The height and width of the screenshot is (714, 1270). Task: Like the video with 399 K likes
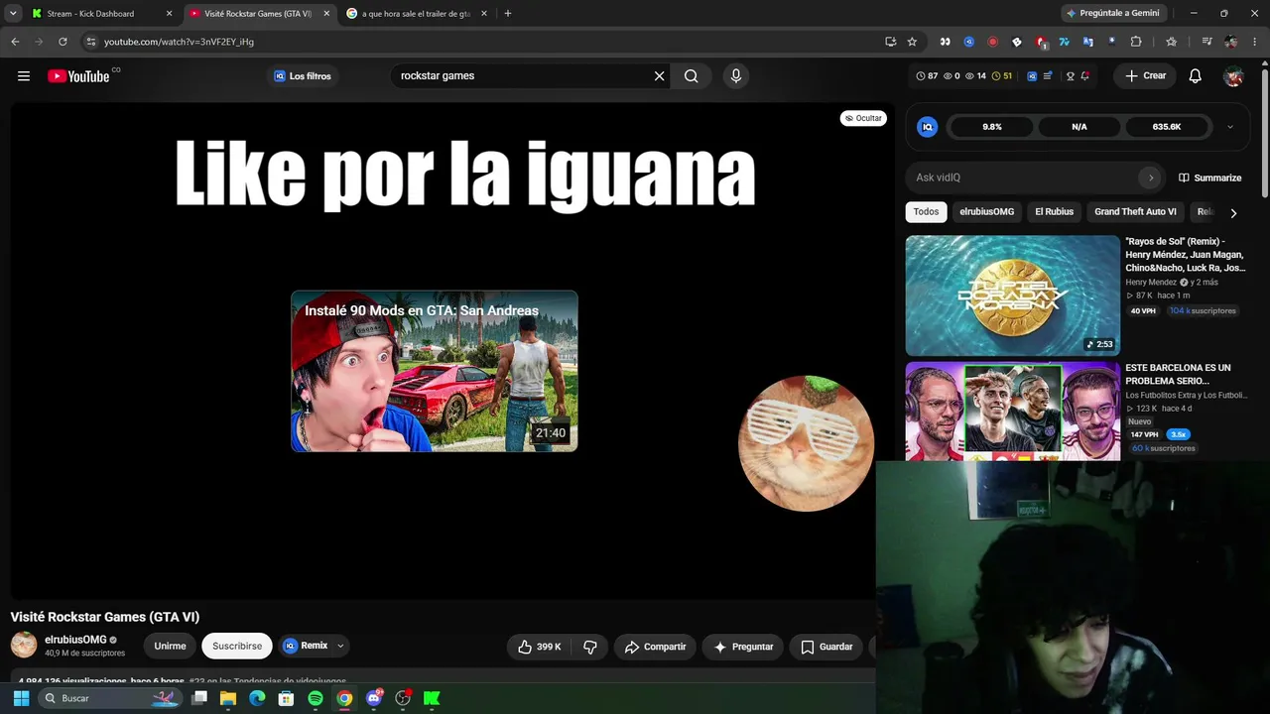tap(539, 647)
